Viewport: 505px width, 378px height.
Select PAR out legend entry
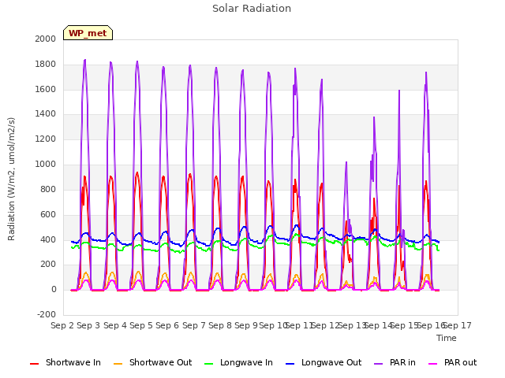pos(452,362)
